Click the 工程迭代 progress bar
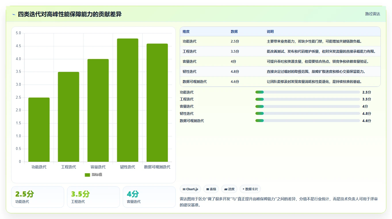 (307, 99)
